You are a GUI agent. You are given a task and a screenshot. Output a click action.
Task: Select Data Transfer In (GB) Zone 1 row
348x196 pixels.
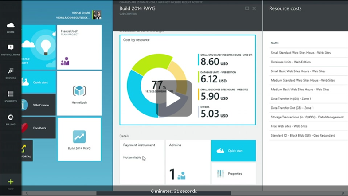pyautogui.click(x=309, y=98)
